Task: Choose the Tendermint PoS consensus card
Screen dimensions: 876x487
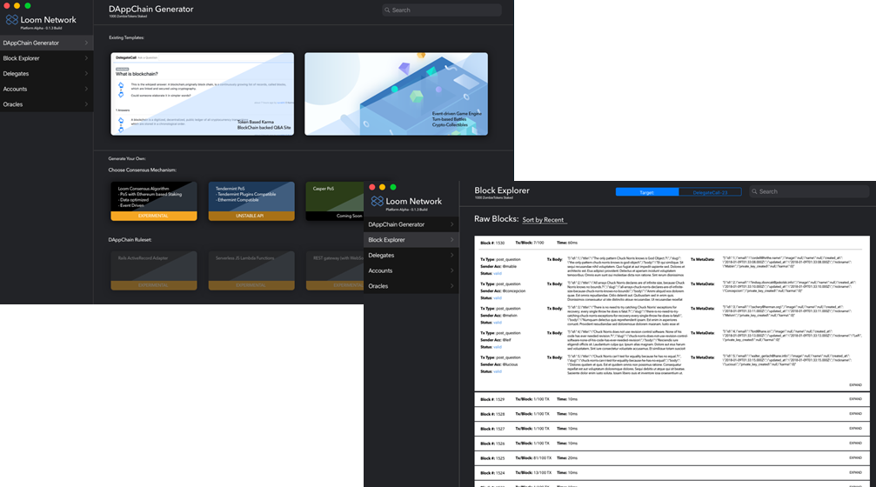Action: (251, 201)
